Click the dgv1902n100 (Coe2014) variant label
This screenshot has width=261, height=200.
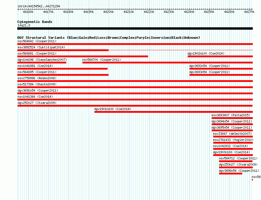coord(206,53)
